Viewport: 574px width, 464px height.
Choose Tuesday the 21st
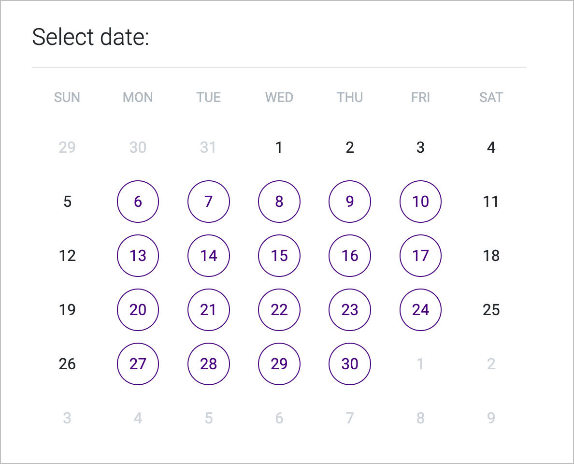point(208,310)
